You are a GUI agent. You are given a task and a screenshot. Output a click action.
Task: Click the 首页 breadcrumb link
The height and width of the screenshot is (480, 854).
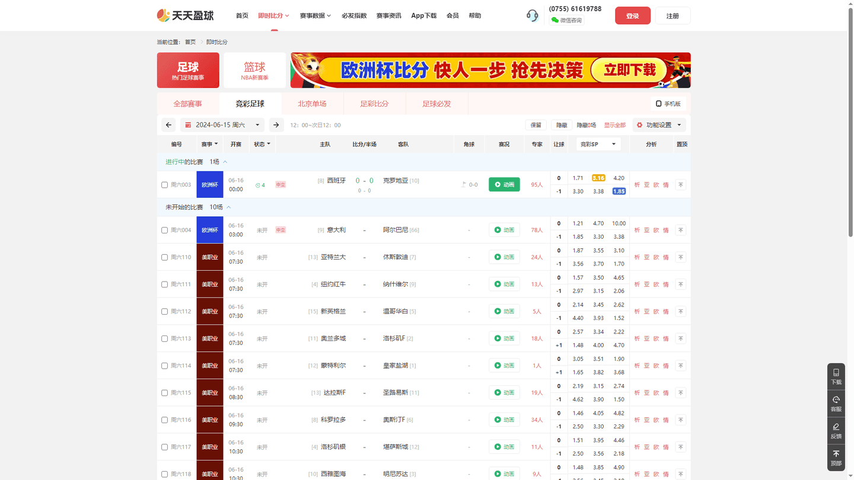coord(190,42)
